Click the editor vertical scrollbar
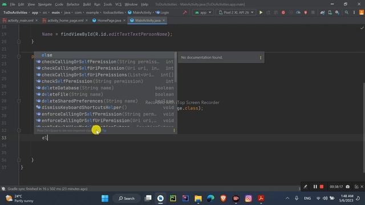Viewport: 365px width, 205px height. pos(364,128)
